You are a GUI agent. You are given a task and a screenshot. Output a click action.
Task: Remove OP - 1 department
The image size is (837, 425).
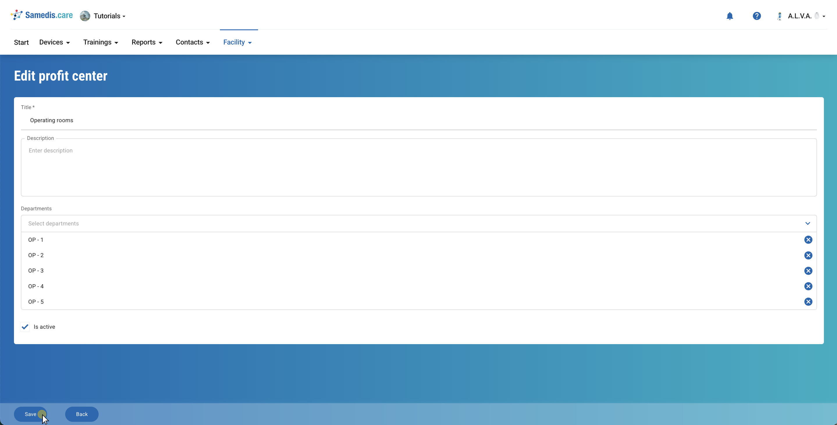[x=808, y=240]
